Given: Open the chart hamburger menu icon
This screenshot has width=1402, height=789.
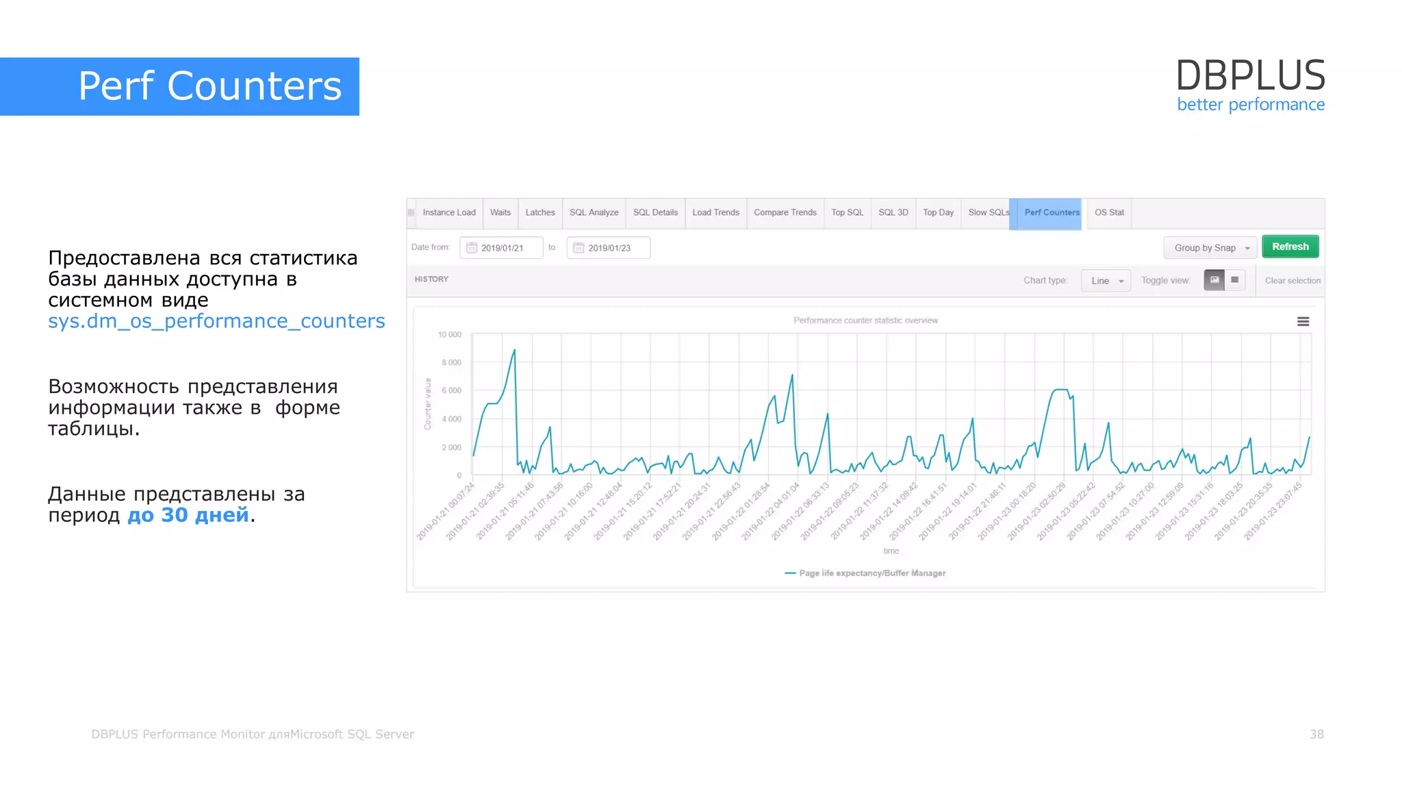Looking at the screenshot, I should (x=1303, y=322).
